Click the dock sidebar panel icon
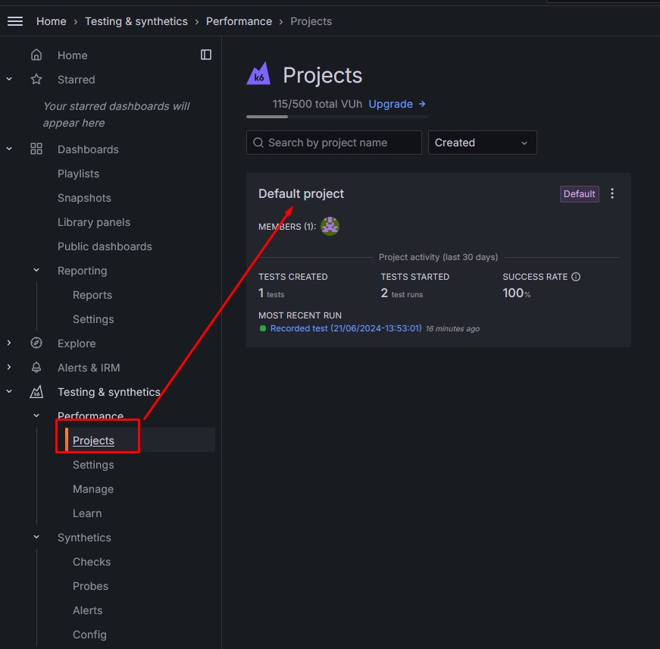The width and height of the screenshot is (660, 649). [x=206, y=55]
